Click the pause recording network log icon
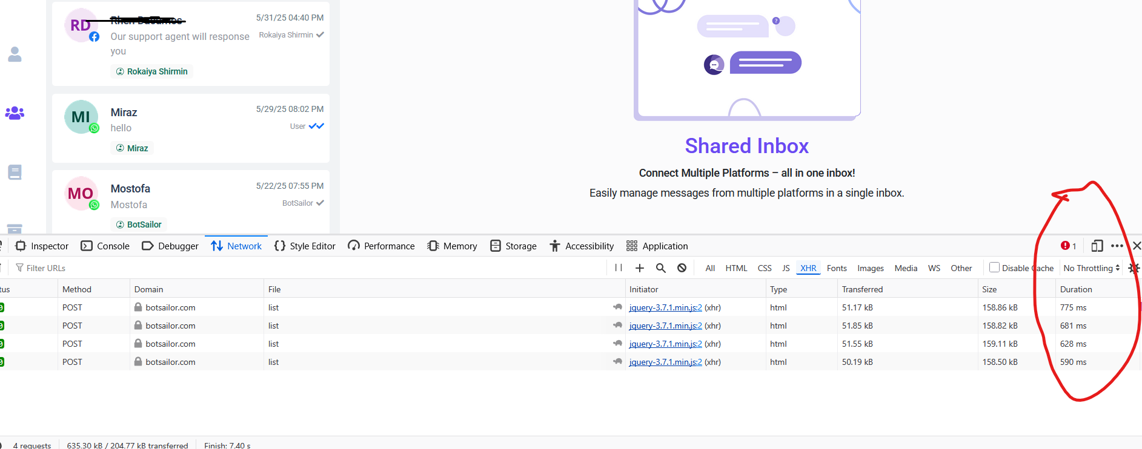The width and height of the screenshot is (1142, 449). [619, 268]
